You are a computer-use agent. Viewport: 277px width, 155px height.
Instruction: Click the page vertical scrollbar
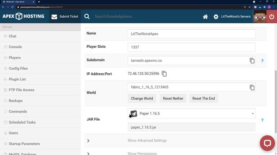[276, 102]
